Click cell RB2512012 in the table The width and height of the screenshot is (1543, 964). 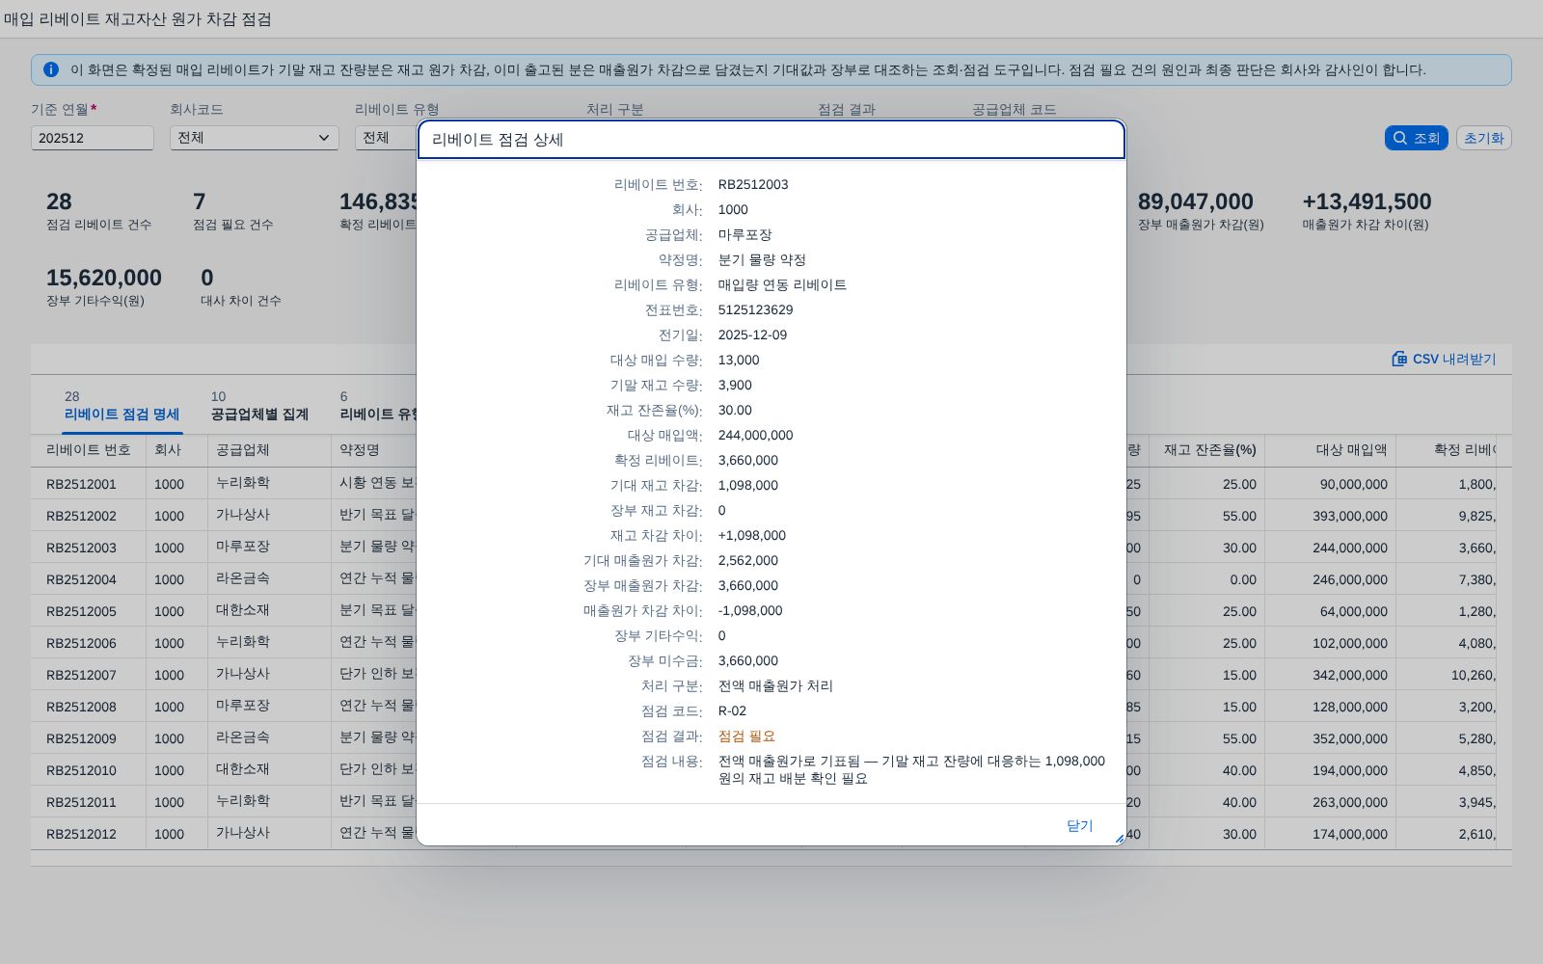(81, 834)
